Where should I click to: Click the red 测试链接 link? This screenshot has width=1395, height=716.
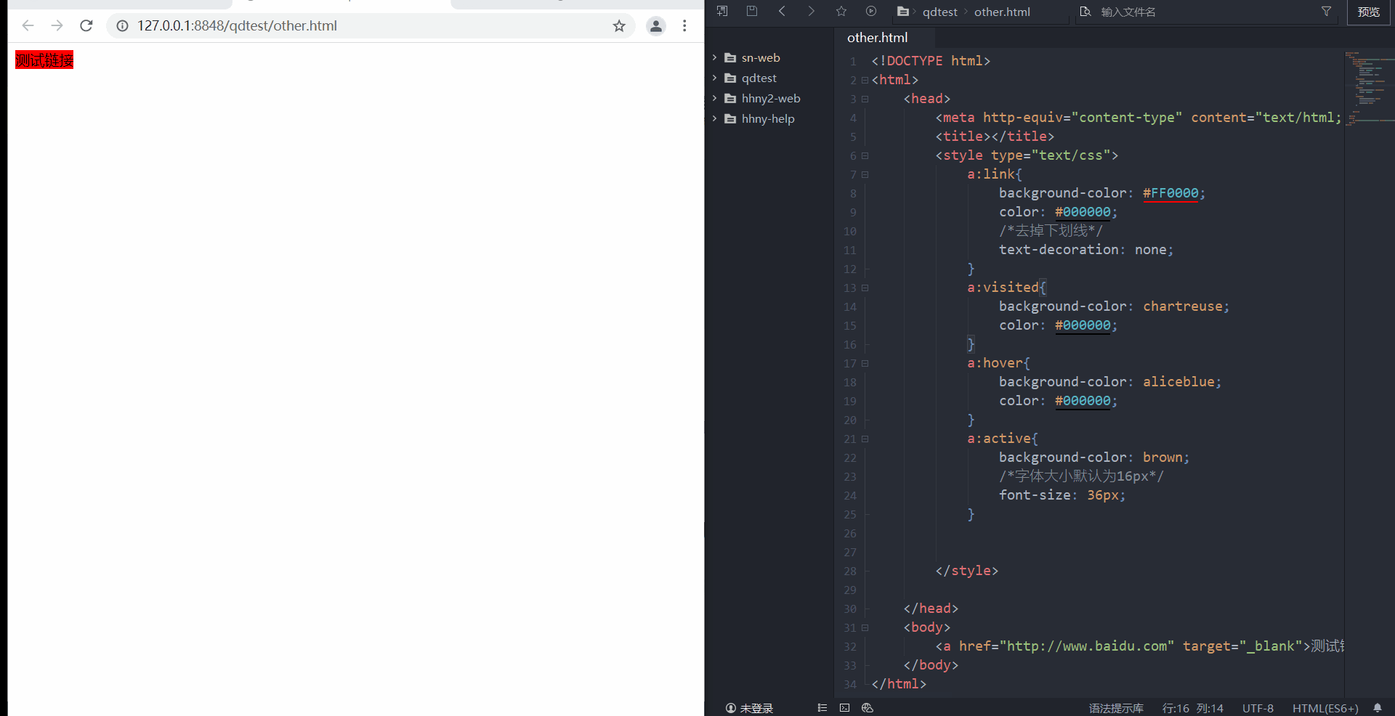tap(44, 60)
